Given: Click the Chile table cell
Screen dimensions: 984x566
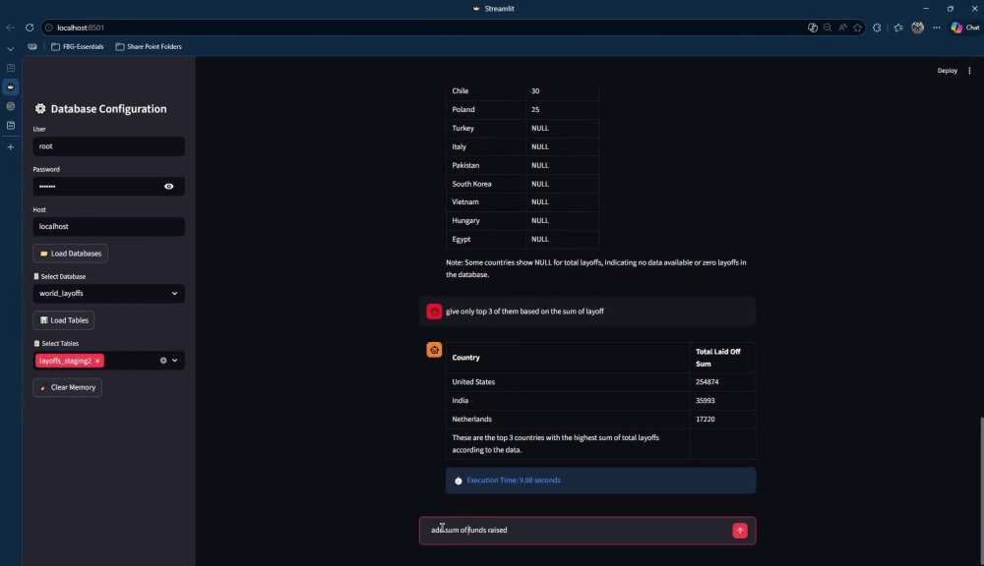Looking at the screenshot, I should (486, 90).
